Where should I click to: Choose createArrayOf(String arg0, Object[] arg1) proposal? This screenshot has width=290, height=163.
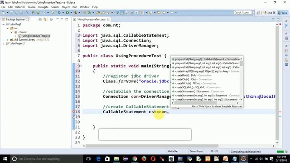pyautogui.click(x=206, y=72)
